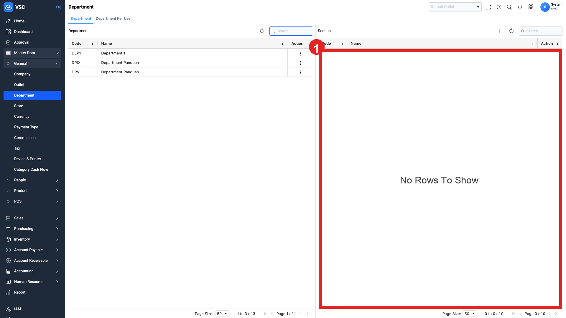The height and width of the screenshot is (318, 566).
Task: Open Section Action column menu
Action: point(557,44)
